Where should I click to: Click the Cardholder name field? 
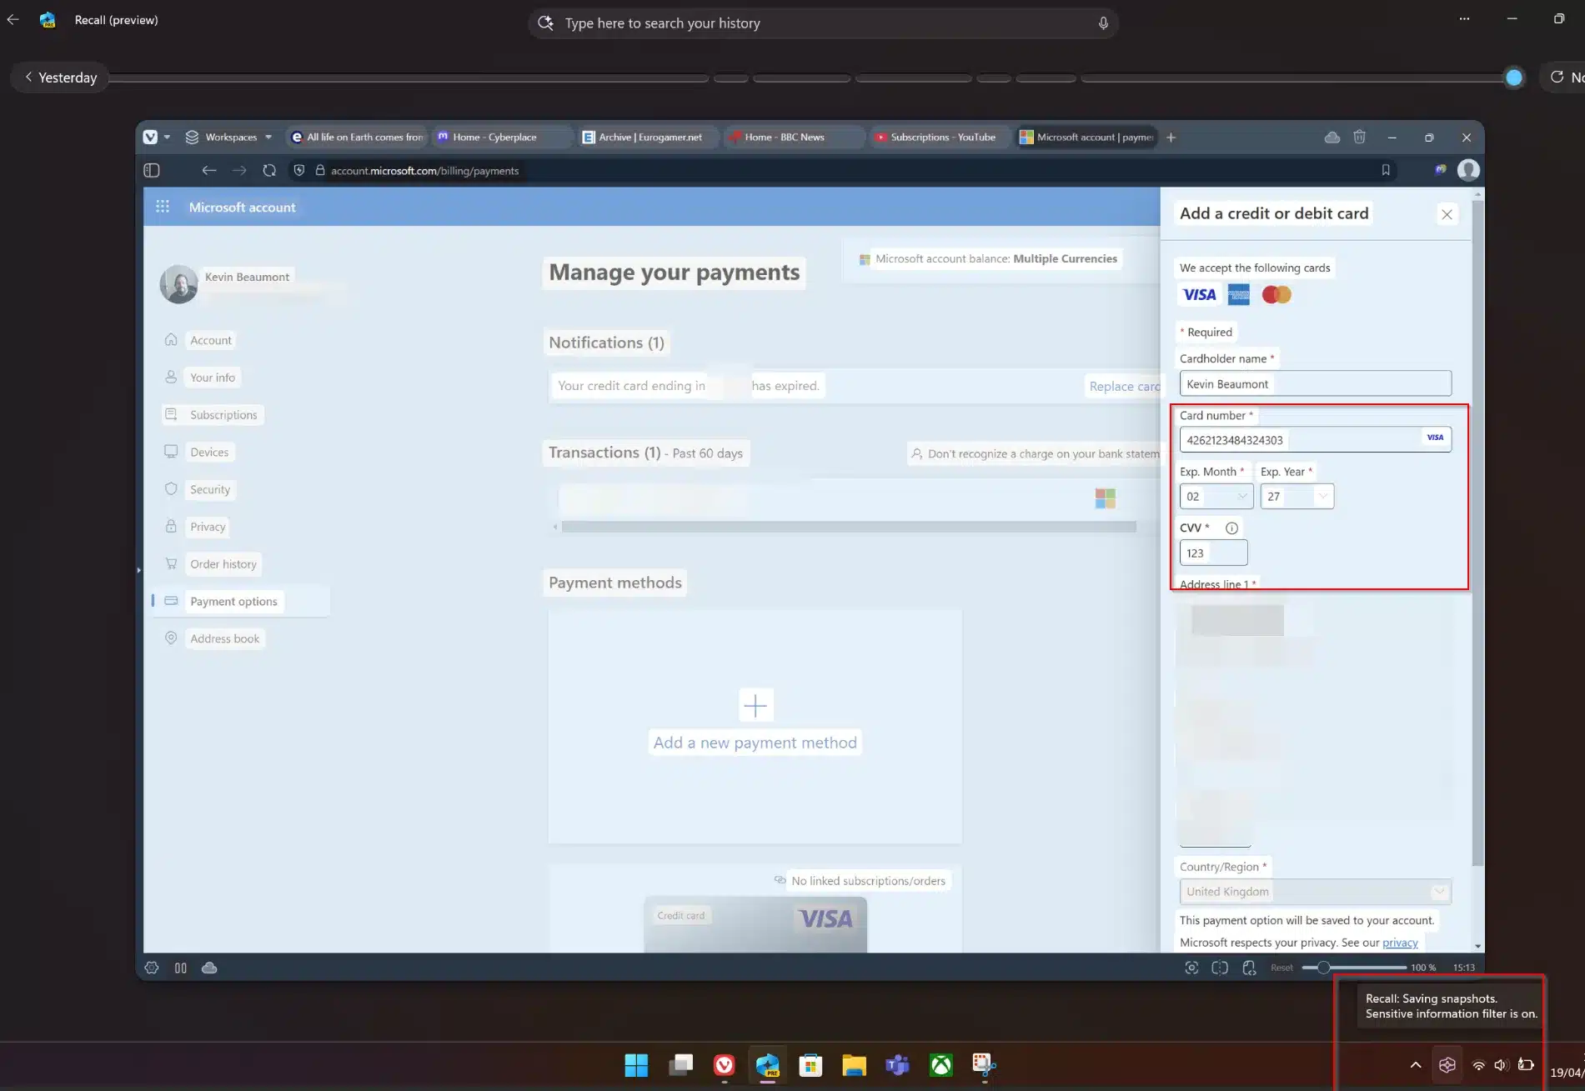1315,384
